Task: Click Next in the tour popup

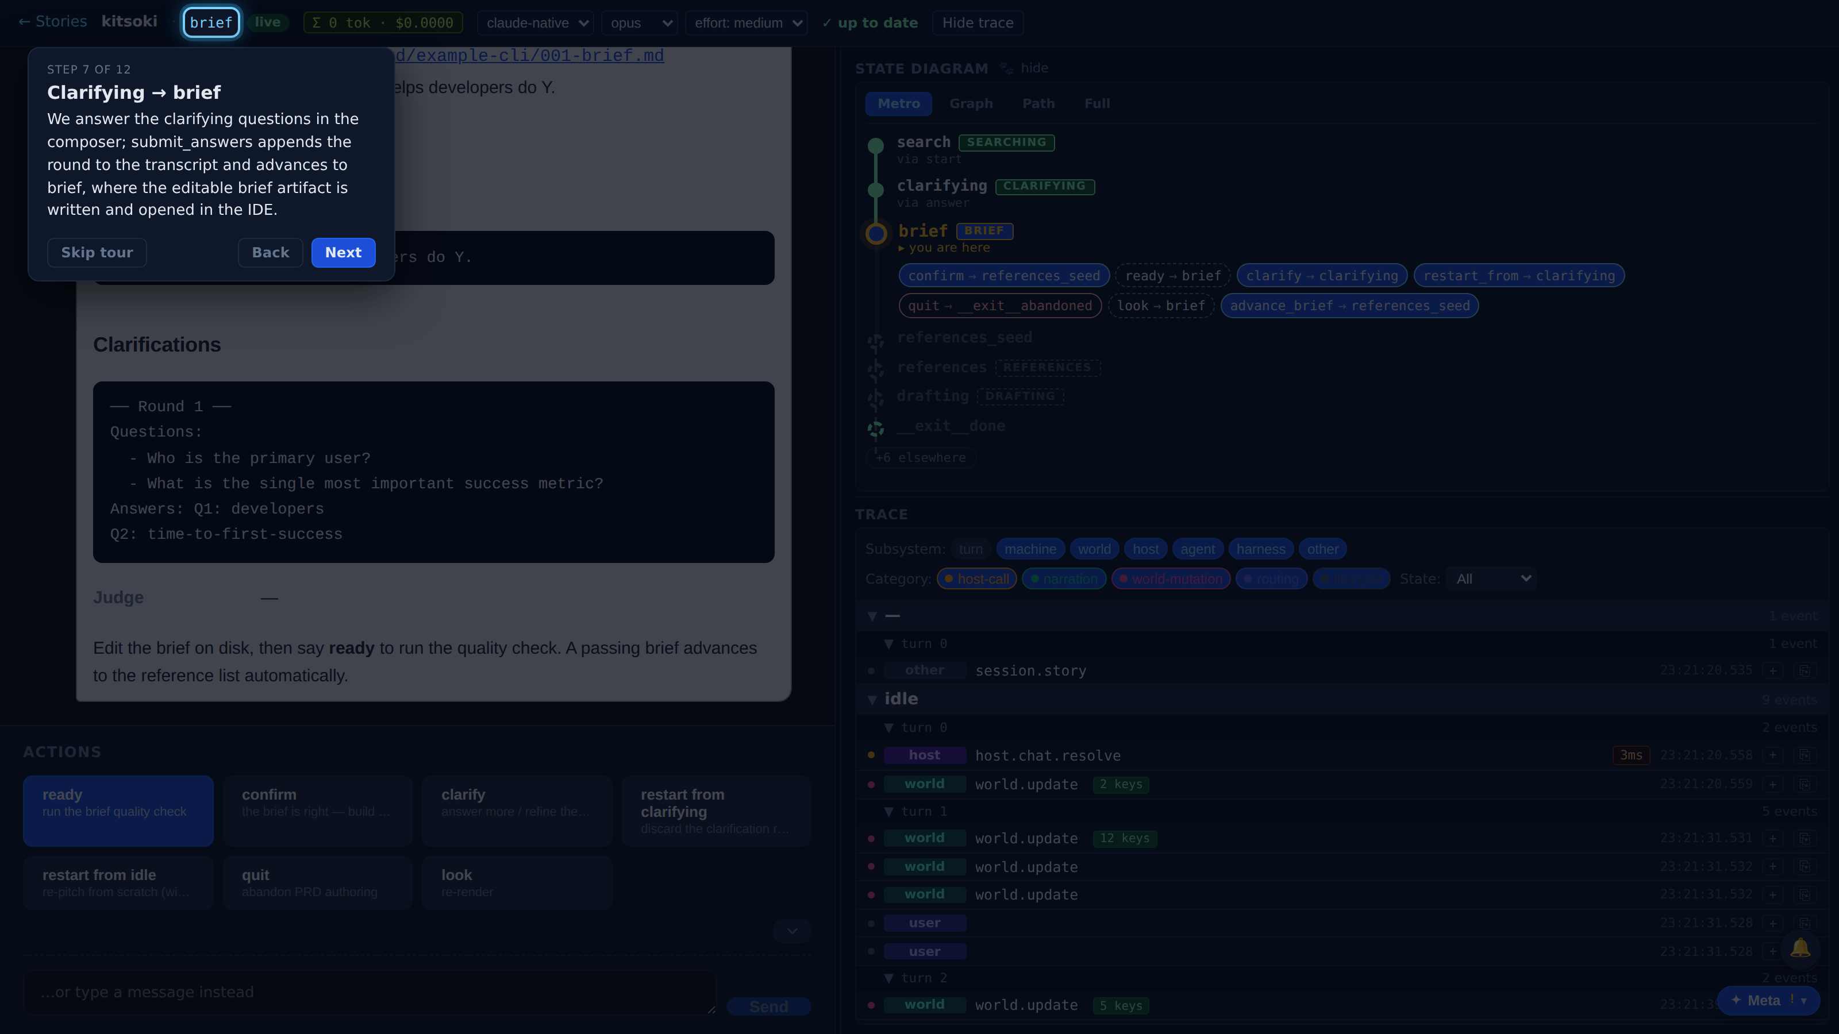Action: click(x=344, y=253)
